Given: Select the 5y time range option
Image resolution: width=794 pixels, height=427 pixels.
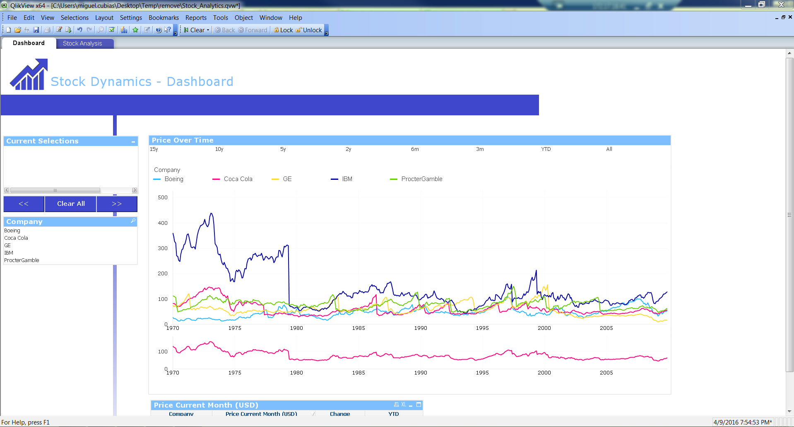Looking at the screenshot, I should (283, 149).
